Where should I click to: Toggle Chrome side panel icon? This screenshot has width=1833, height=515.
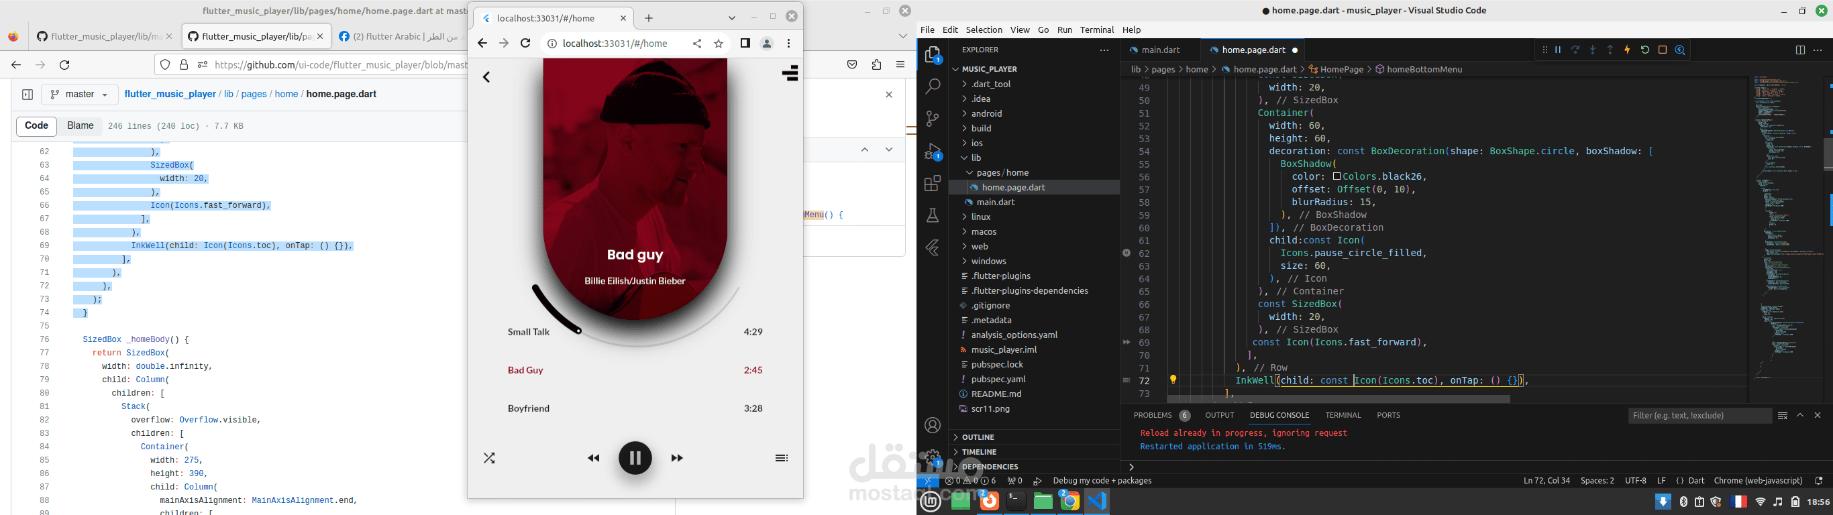(745, 44)
